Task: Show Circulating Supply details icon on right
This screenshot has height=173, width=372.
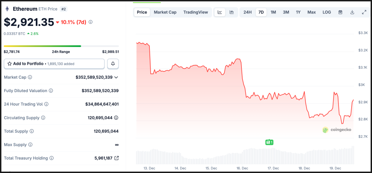Action: click(116, 118)
